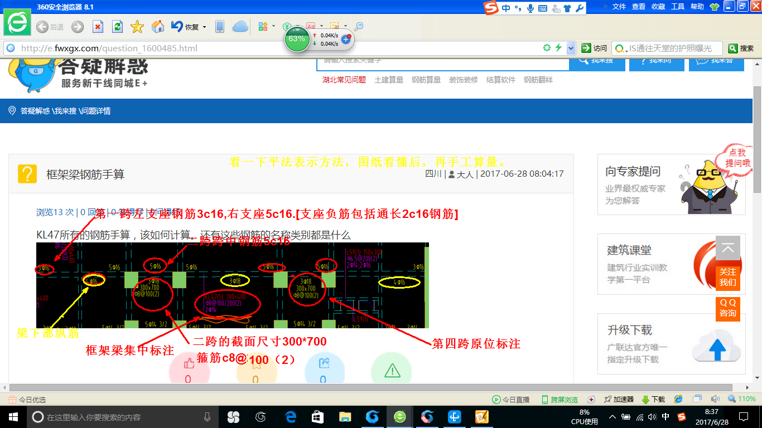762x428 pixels.
Task: Click the thumbs-up like icon
Action: (189, 364)
